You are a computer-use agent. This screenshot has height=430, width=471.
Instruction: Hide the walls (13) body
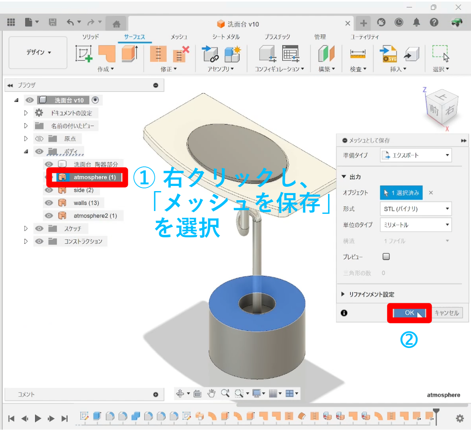point(49,203)
